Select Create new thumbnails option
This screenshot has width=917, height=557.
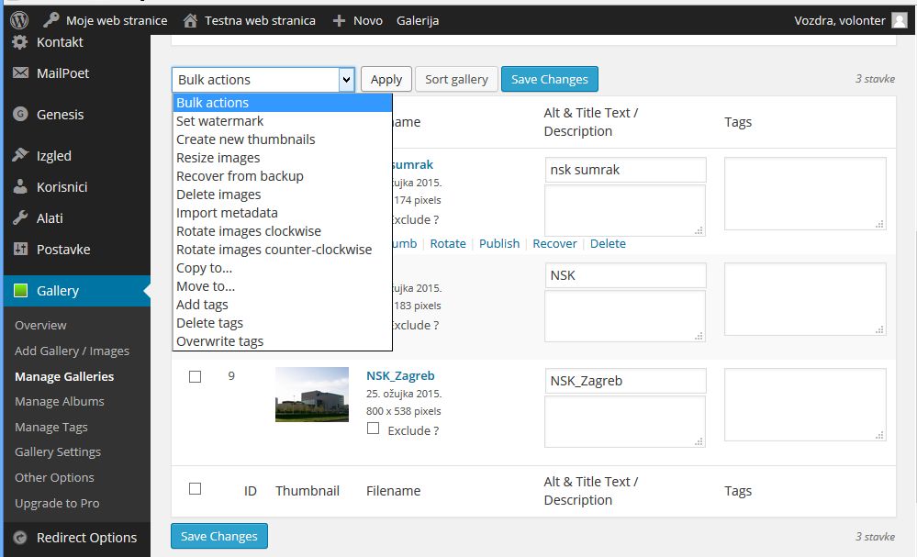click(283, 139)
